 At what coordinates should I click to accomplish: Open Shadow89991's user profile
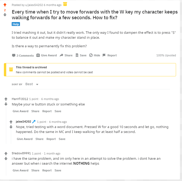click(21, 153)
